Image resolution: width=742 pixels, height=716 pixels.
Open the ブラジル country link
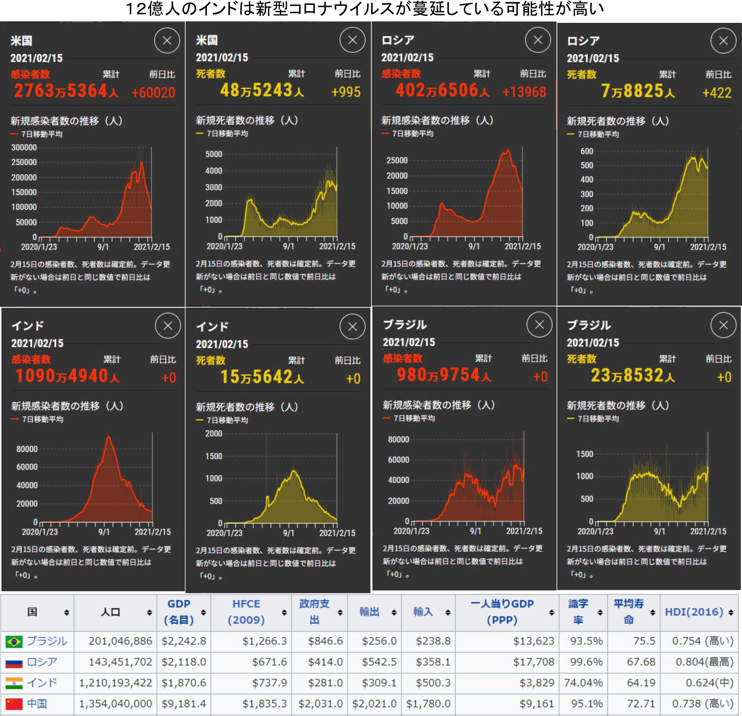tap(47, 641)
